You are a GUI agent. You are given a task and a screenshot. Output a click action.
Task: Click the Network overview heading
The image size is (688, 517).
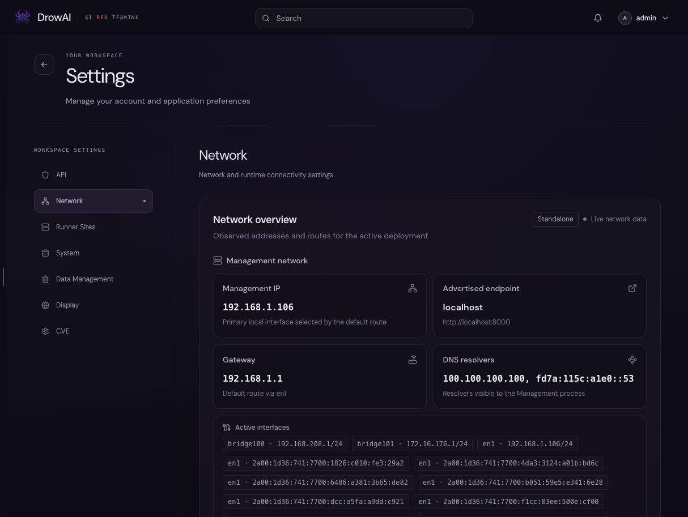(255, 219)
